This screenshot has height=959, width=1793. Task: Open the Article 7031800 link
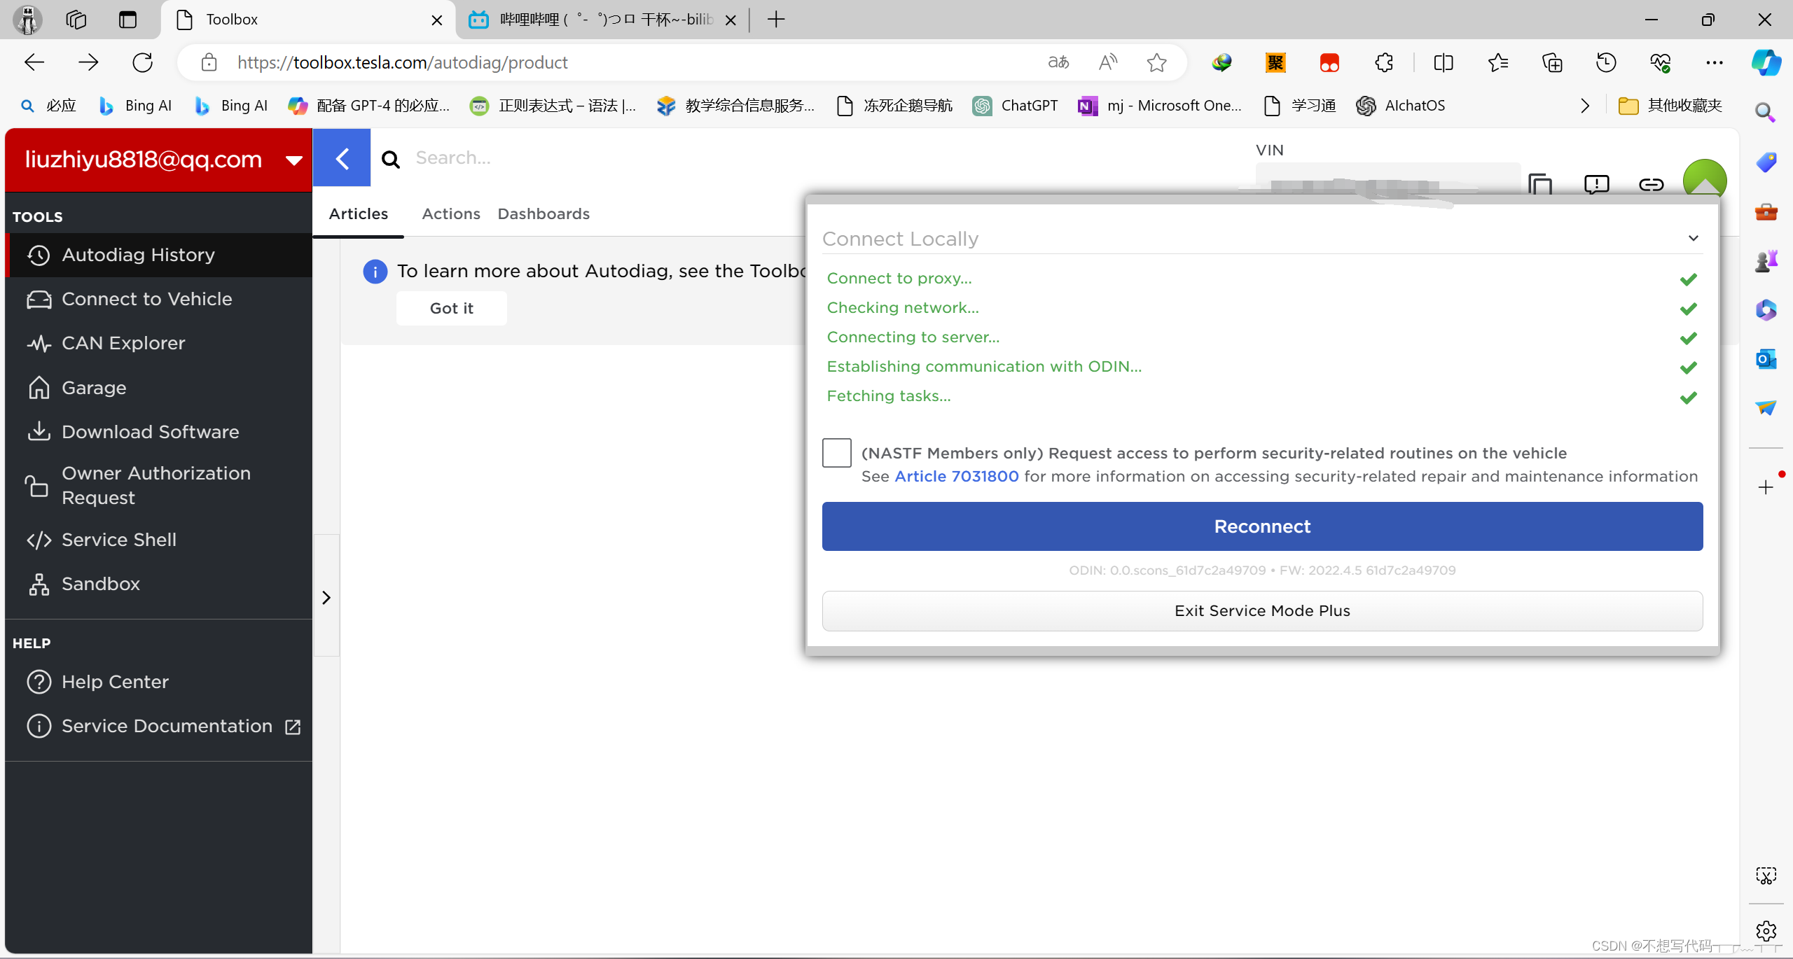[956, 476]
